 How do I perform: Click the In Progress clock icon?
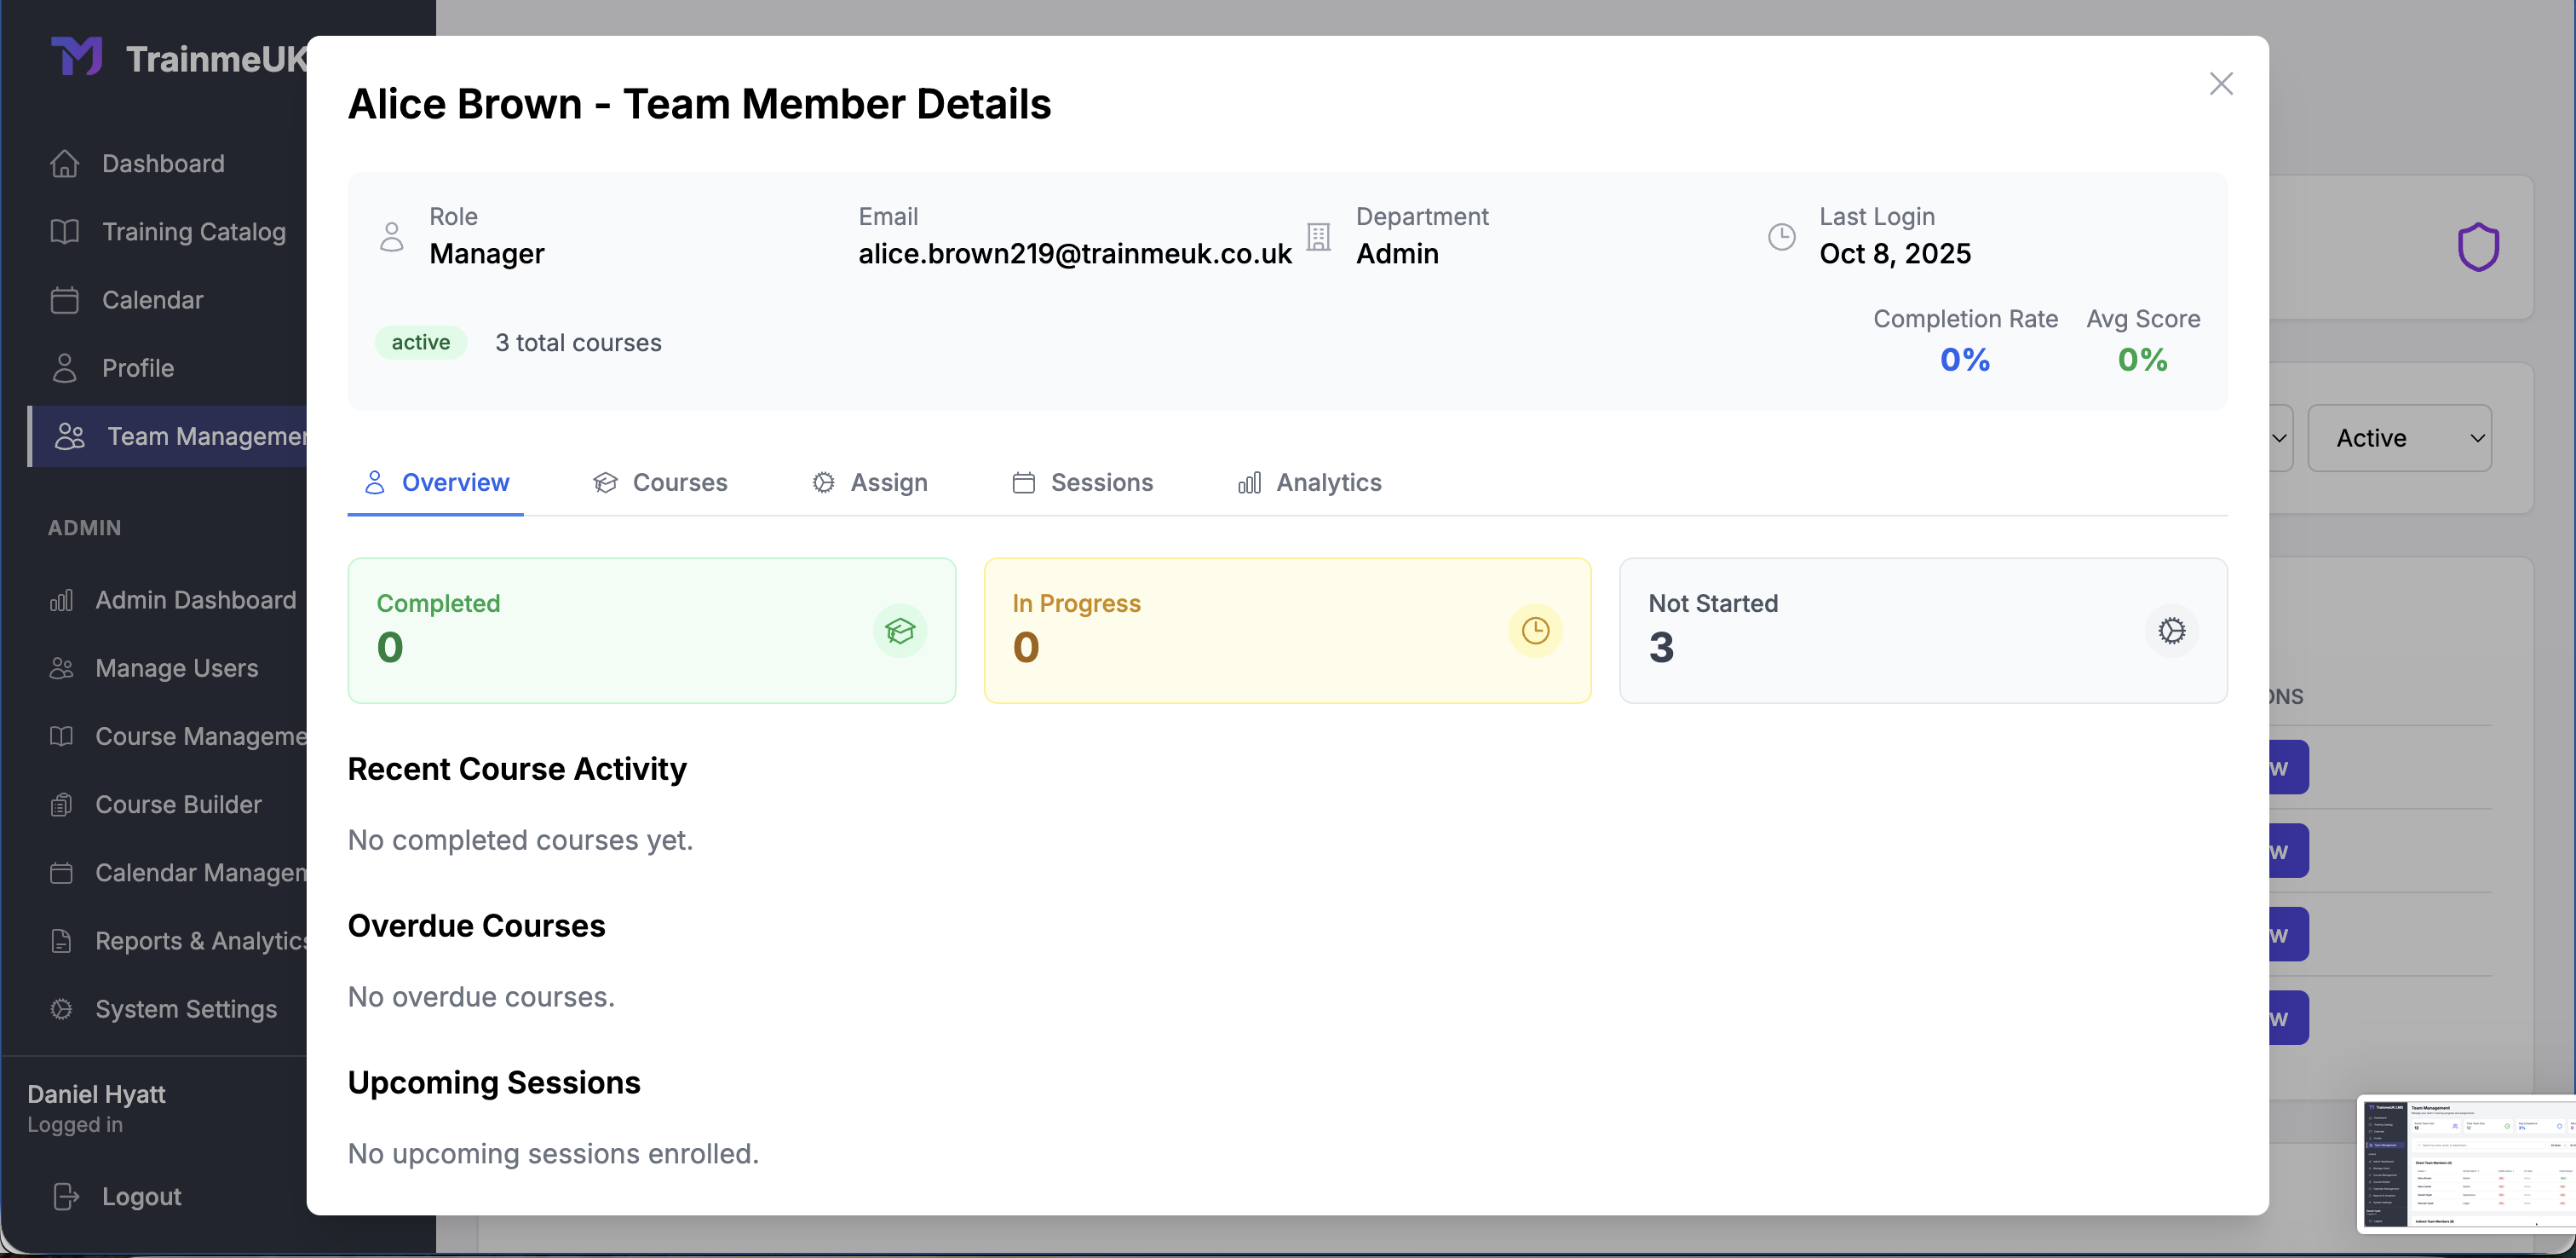(1535, 631)
